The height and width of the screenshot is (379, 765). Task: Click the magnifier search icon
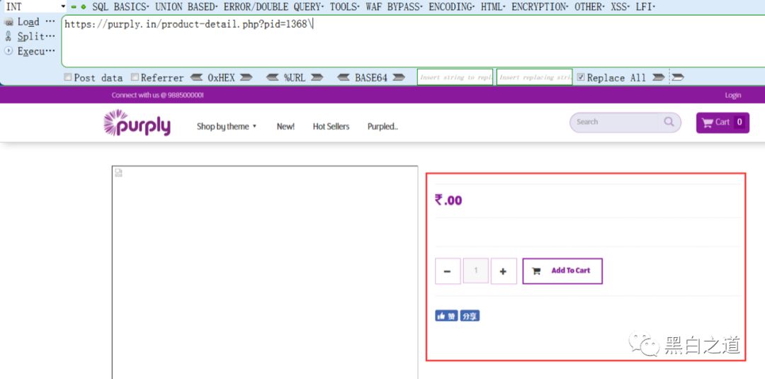669,122
